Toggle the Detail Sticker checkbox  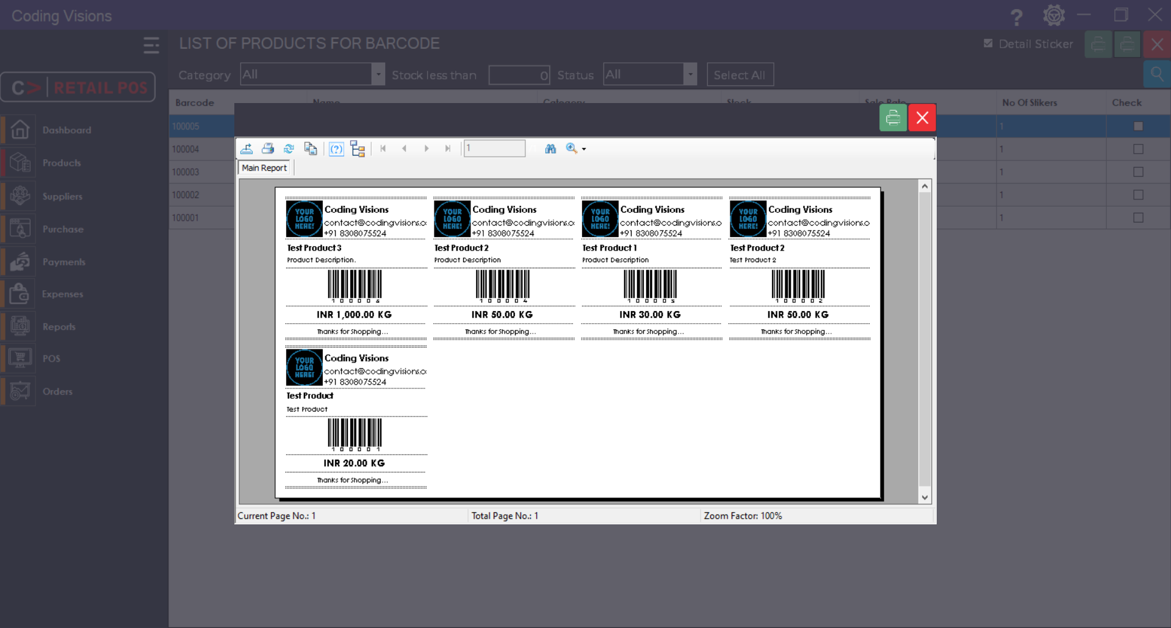(x=988, y=43)
